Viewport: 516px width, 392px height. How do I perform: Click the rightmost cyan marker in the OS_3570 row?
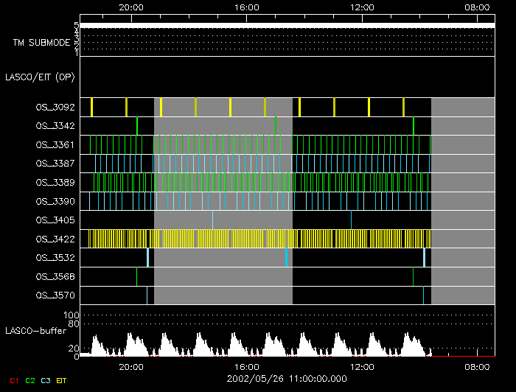coord(423,295)
